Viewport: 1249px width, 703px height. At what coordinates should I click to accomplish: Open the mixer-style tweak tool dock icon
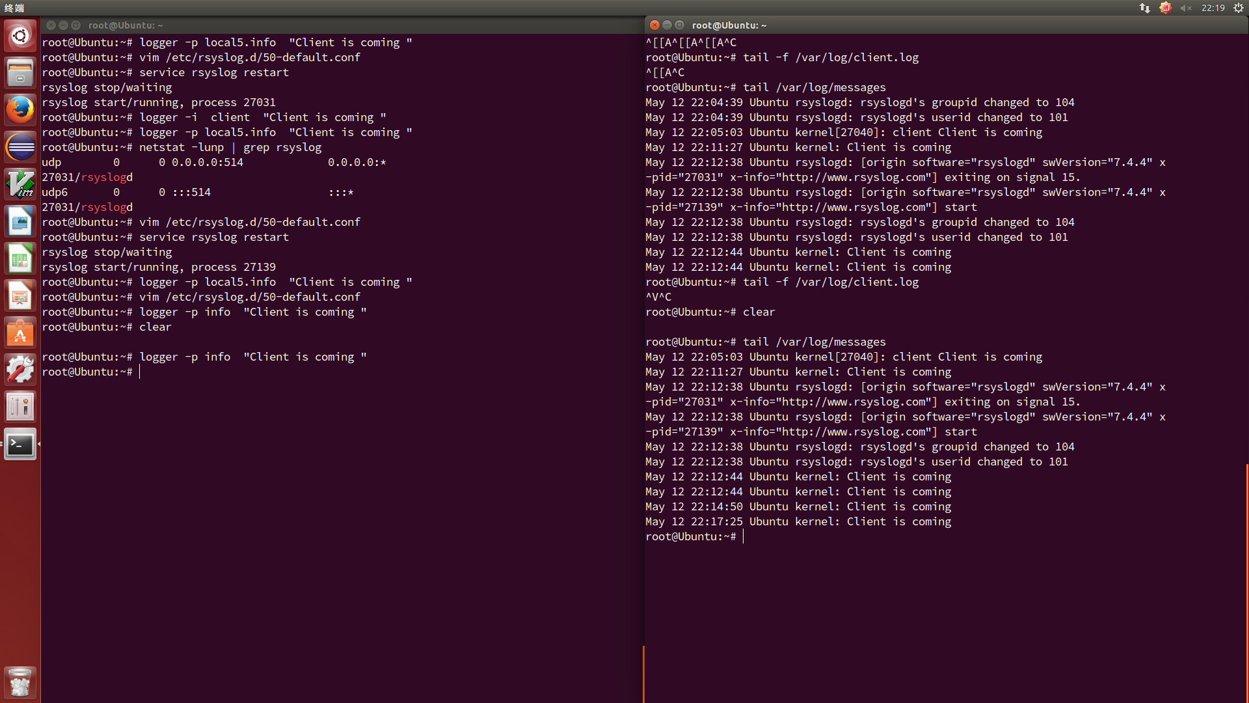[x=20, y=407]
